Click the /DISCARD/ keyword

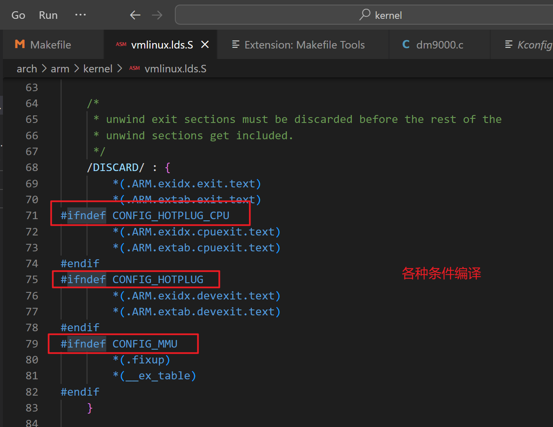click(x=115, y=168)
